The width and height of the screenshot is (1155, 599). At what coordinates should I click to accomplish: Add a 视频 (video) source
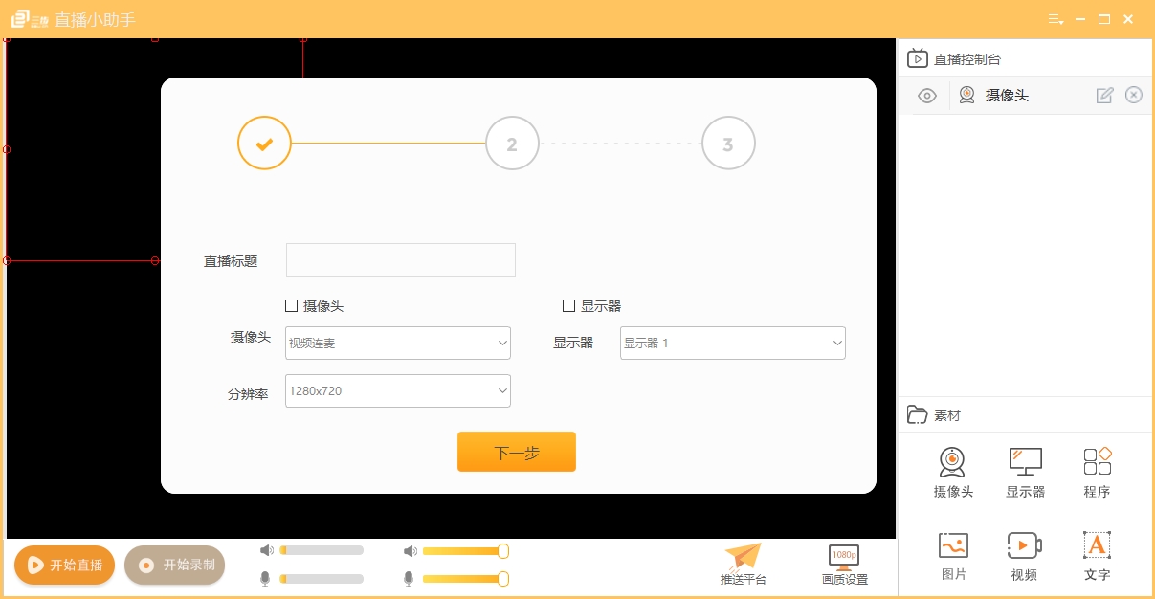click(x=1024, y=555)
